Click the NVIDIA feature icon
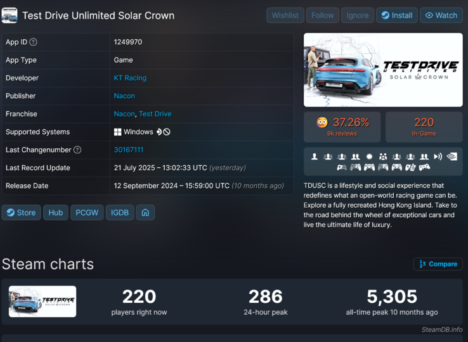The image size is (468, 342). click(x=452, y=156)
